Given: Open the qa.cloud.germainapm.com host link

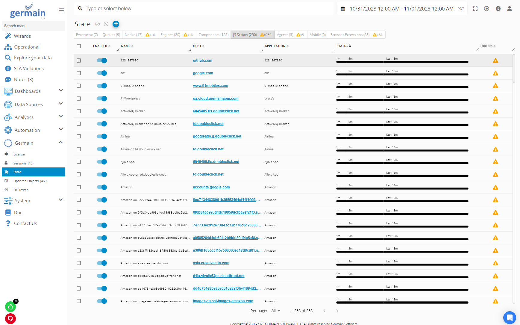Looking at the screenshot, I should [x=216, y=99].
